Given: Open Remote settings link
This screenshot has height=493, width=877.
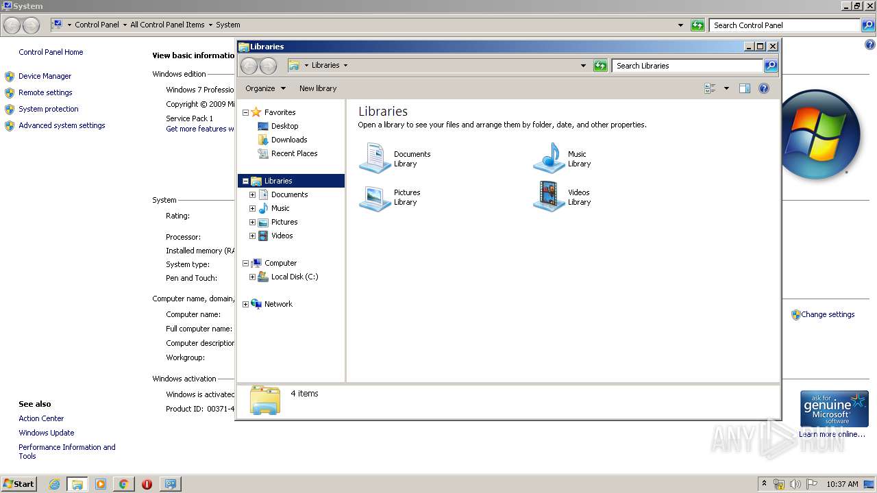Looking at the screenshot, I should click(45, 92).
